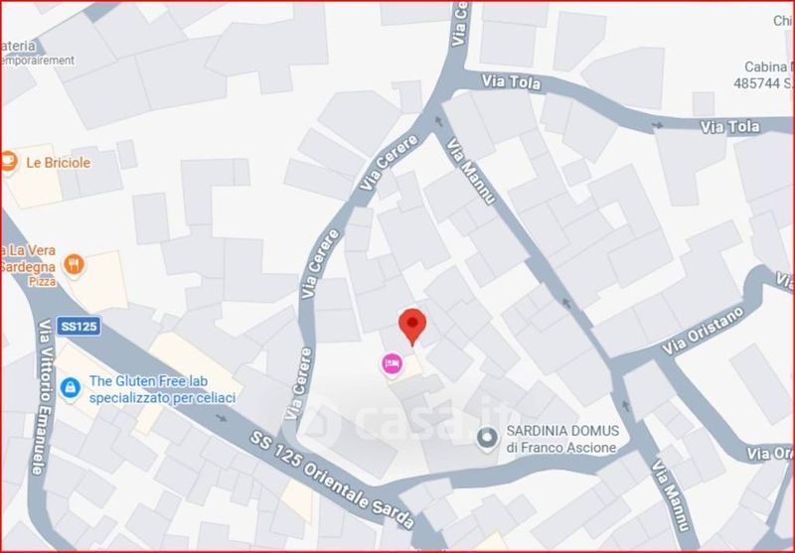Open the Le Briciole place label
The width and height of the screenshot is (795, 553).
click(x=59, y=163)
